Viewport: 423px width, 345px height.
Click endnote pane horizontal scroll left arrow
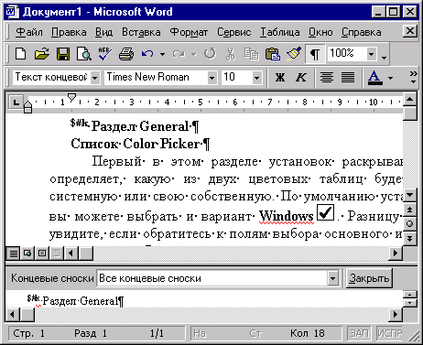coord(13,315)
